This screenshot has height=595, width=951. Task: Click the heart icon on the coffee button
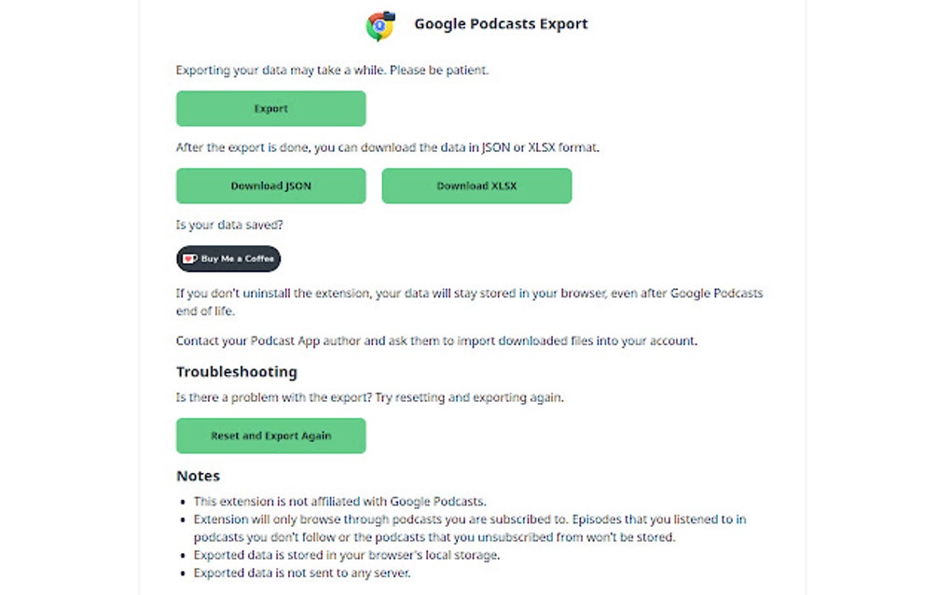(x=189, y=258)
